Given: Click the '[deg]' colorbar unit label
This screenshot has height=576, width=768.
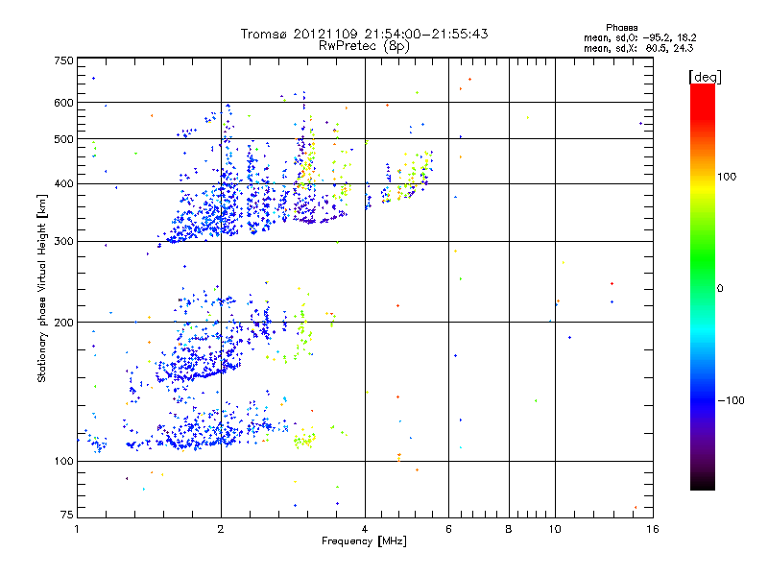Looking at the screenshot, I should point(705,77).
